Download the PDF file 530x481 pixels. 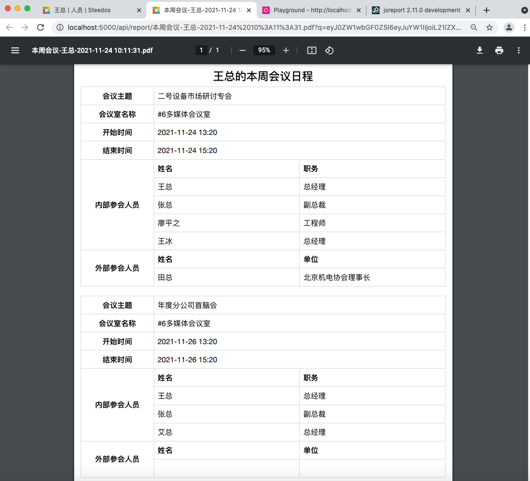[x=480, y=50]
